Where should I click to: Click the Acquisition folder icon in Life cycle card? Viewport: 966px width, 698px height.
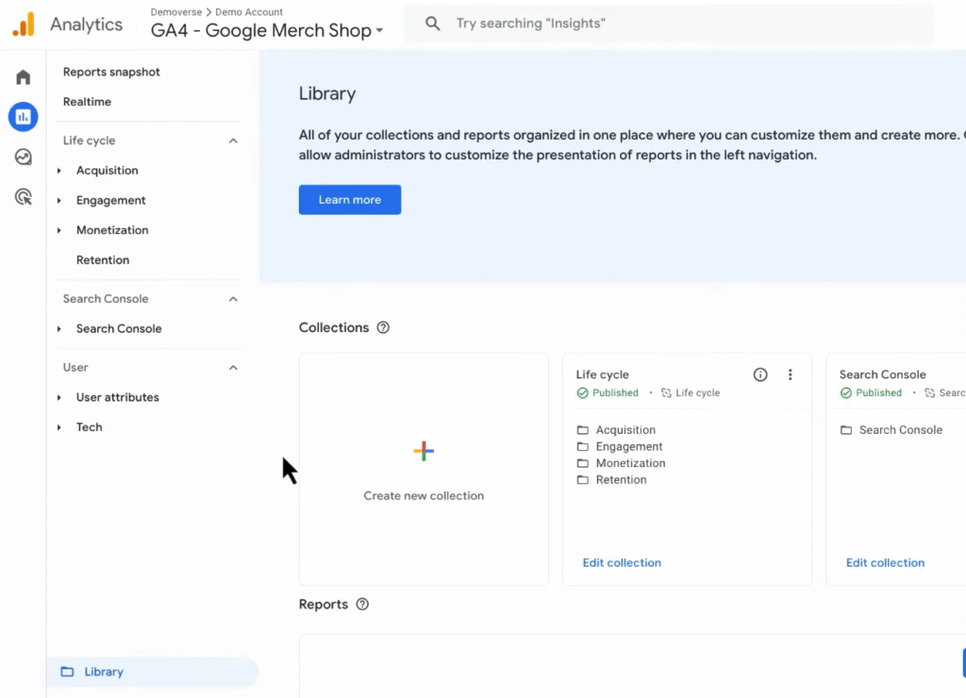pos(583,430)
